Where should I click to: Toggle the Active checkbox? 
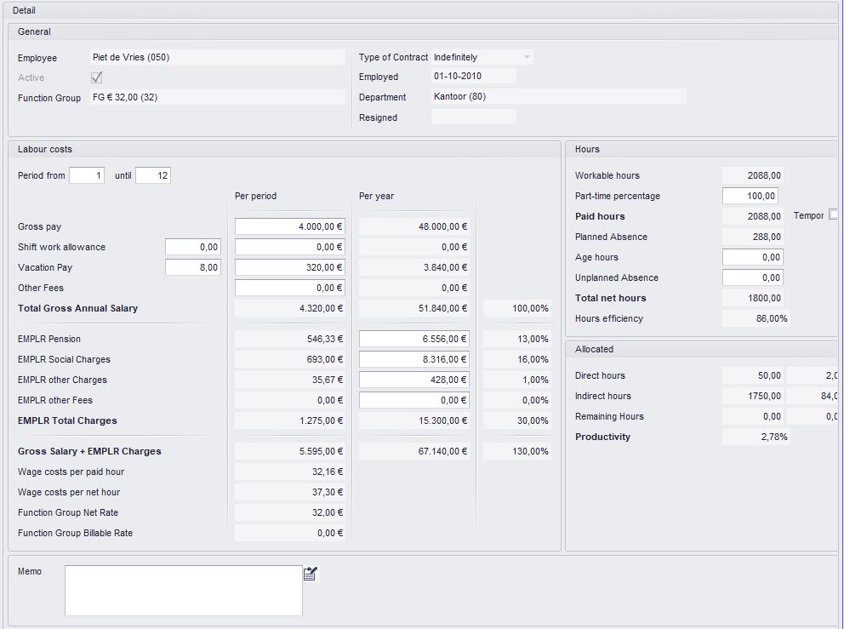click(x=97, y=77)
